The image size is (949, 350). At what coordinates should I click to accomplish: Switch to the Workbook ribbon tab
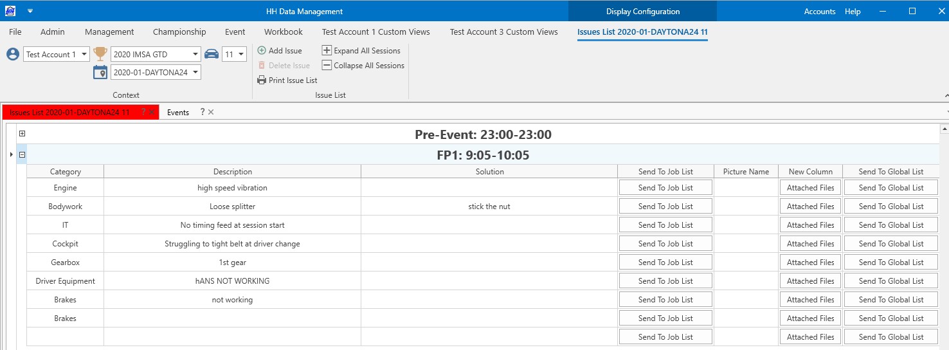(x=283, y=32)
